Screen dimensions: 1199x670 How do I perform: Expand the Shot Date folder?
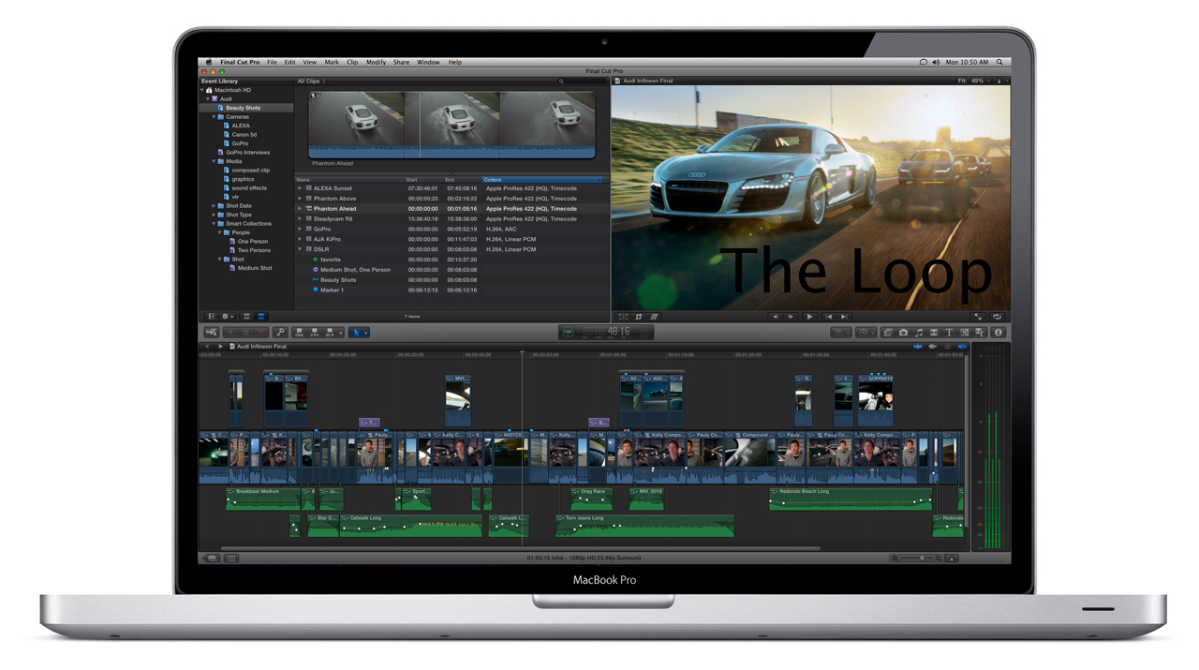(214, 206)
